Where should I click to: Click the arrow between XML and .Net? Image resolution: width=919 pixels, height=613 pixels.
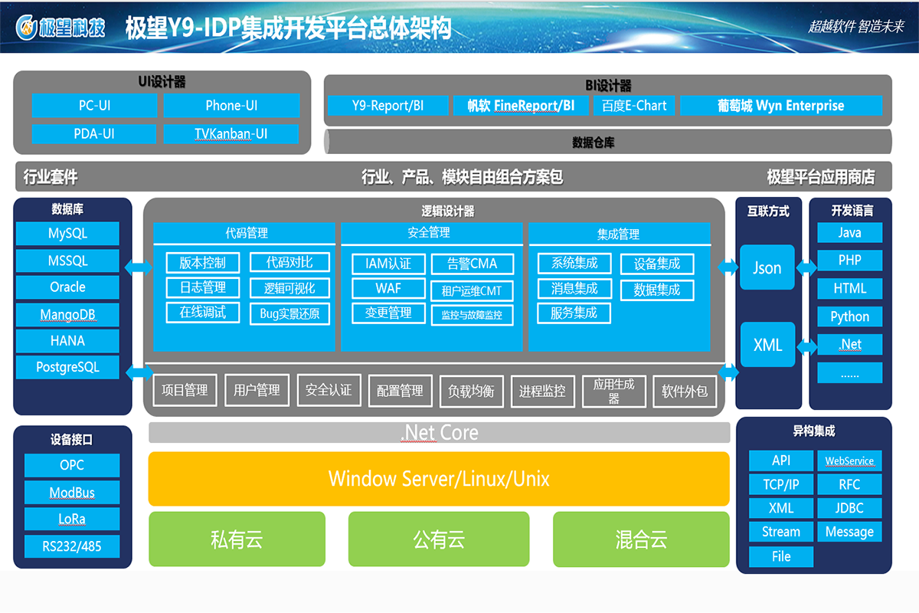pyautogui.click(x=806, y=346)
